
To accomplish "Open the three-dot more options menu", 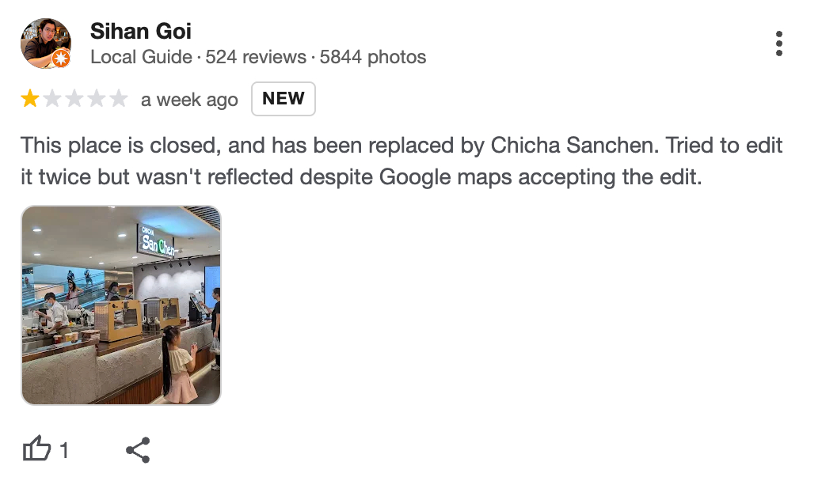I will 779,44.
